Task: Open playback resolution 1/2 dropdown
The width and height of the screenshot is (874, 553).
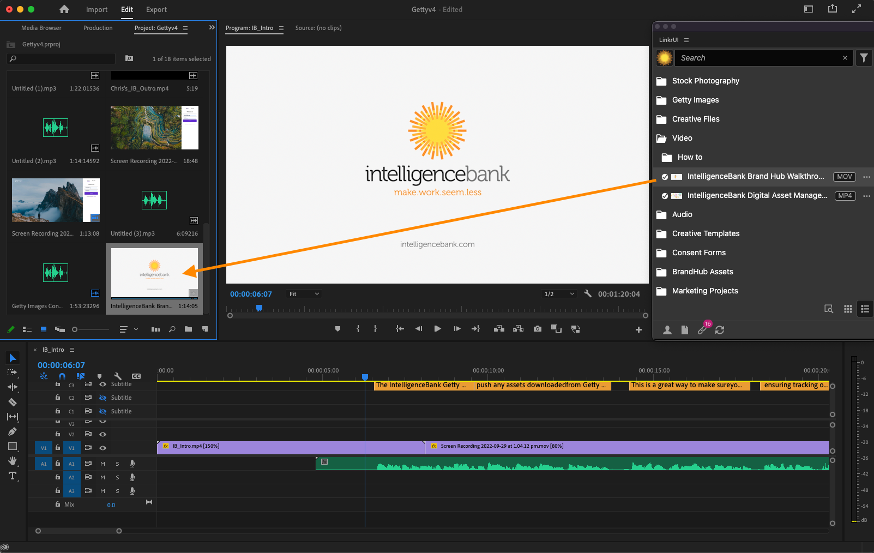Action: pos(559,294)
